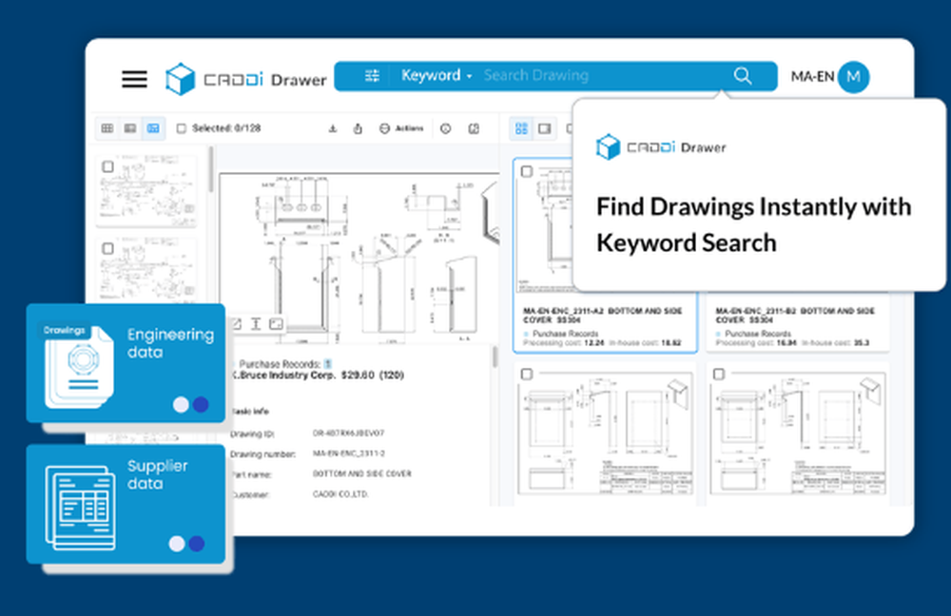Tick the Selected: 0/128 select-all checkbox
Viewport: 951px width, 616px height.
pyautogui.click(x=181, y=128)
